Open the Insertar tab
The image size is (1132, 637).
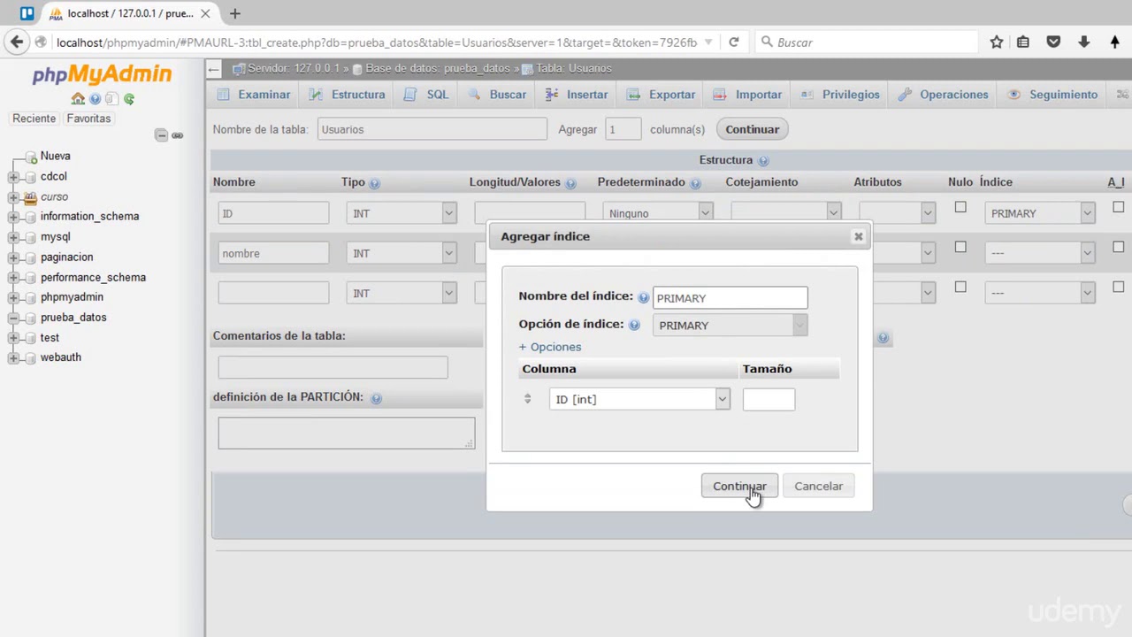[x=576, y=95]
